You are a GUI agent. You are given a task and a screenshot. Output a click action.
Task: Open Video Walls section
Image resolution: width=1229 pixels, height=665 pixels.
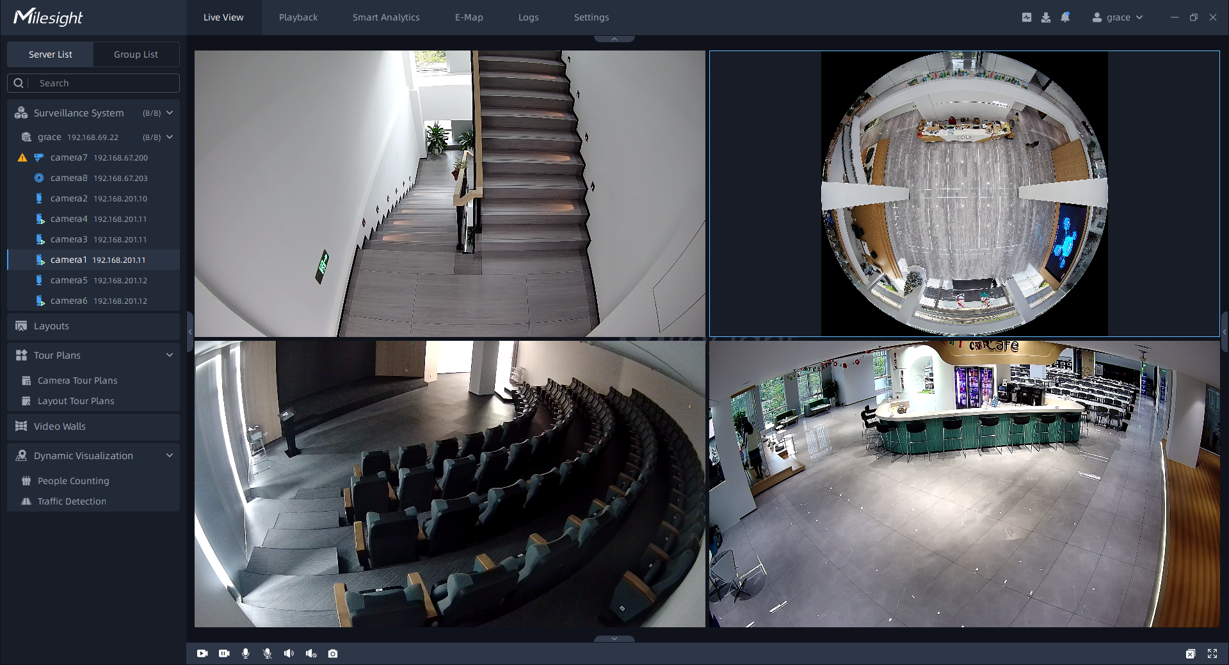click(93, 426)
